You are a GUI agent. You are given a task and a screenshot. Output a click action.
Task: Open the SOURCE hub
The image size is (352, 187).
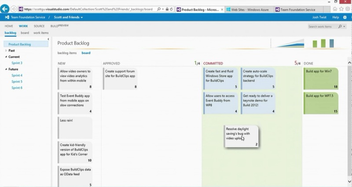[39, 26]
